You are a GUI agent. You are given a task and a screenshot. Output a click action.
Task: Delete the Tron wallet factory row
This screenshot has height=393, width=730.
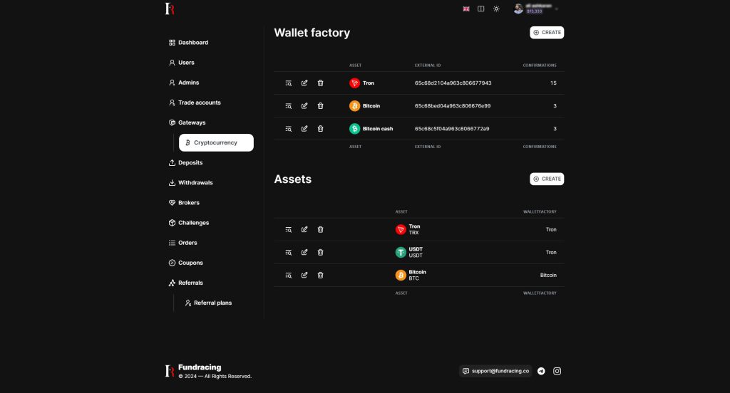coord(320,83)
